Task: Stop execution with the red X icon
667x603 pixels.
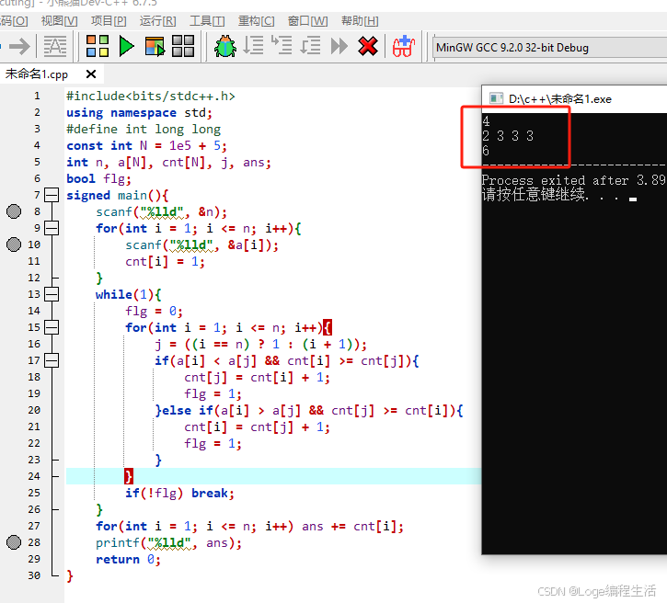Action: click(x=368, y=46)
